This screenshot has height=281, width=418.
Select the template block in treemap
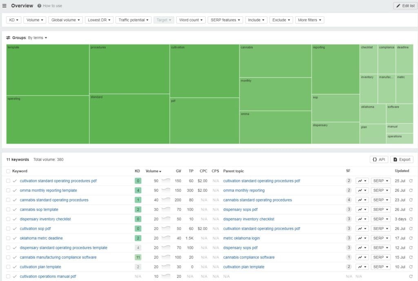pyautogui.click(x=48, y=70)
